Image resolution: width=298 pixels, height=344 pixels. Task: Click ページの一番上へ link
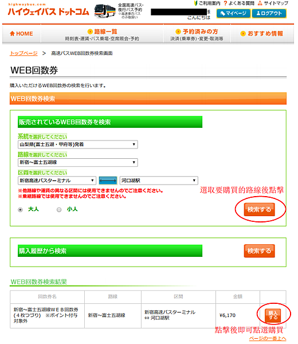pyautogui.click(x=268, y=338)
